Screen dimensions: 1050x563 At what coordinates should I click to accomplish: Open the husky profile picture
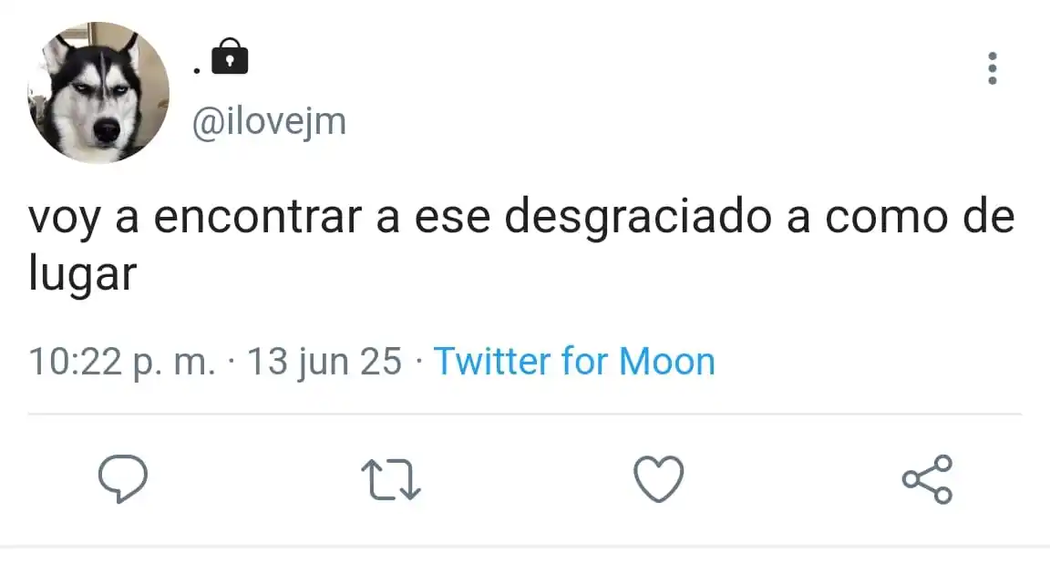[x=98, y=92]
